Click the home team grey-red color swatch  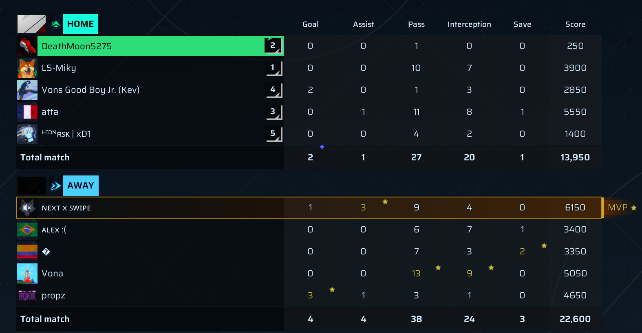tap(31, 24)
